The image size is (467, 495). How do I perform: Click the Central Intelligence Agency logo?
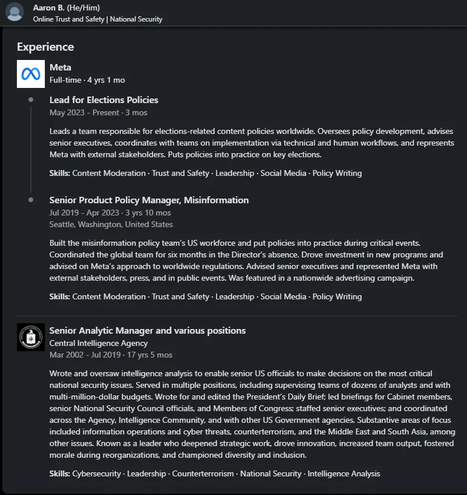coord(31,337)
